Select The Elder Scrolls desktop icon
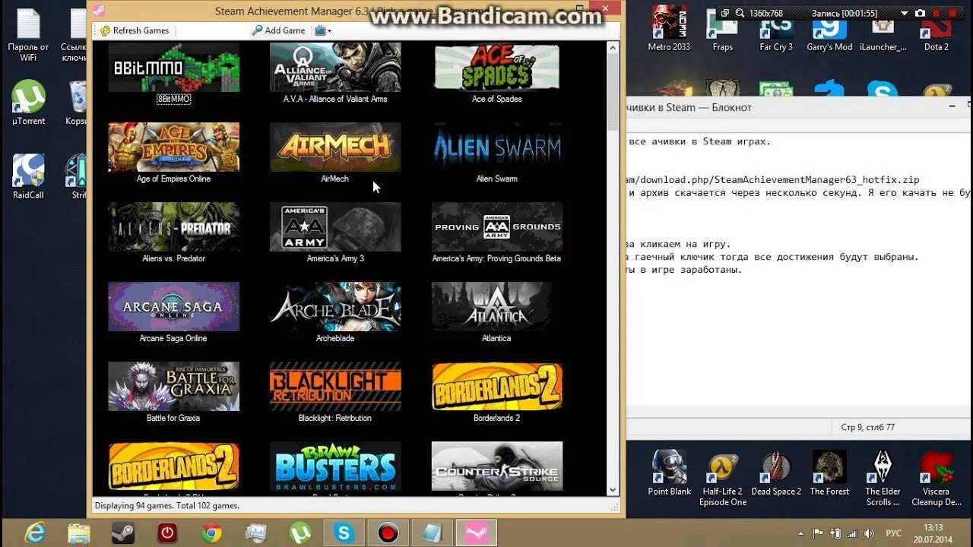Image resolution: width=973 pixels, height=547 pixels. 883,478
